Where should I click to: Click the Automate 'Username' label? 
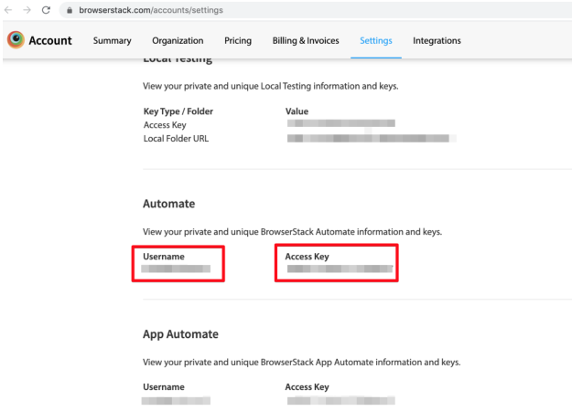(x=164, y=257)
